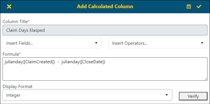Viewport: 210px width, 104px height.
Task: Close the Add Calculated Column dialog
Action: 9,6
